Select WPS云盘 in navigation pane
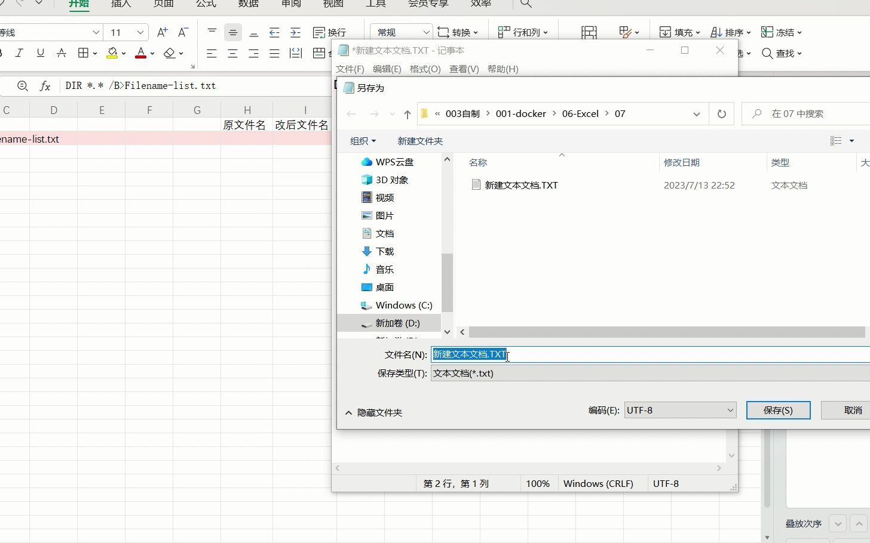The width and height of the screenshot is (870, 543). coord(387,162)
